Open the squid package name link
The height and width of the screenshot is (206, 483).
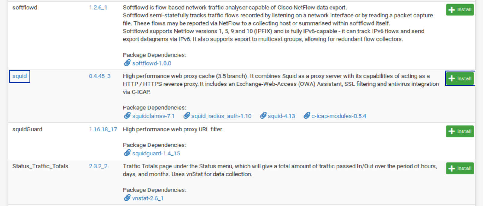[20, 76]
